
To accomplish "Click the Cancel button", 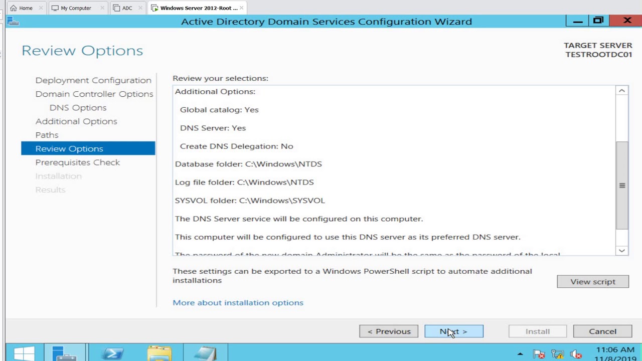I will point(602,331).
